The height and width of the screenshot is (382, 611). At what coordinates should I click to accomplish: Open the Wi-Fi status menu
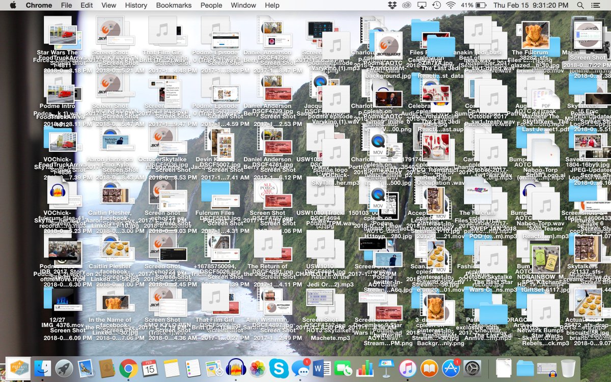[x=452, y=6]
